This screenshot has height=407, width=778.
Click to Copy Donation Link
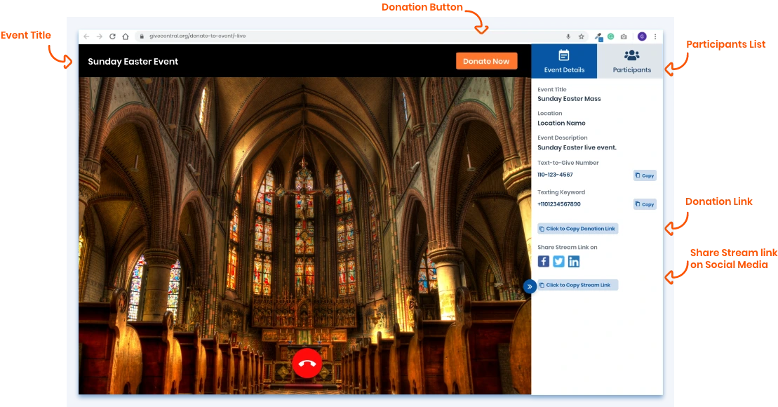(577, 228)
